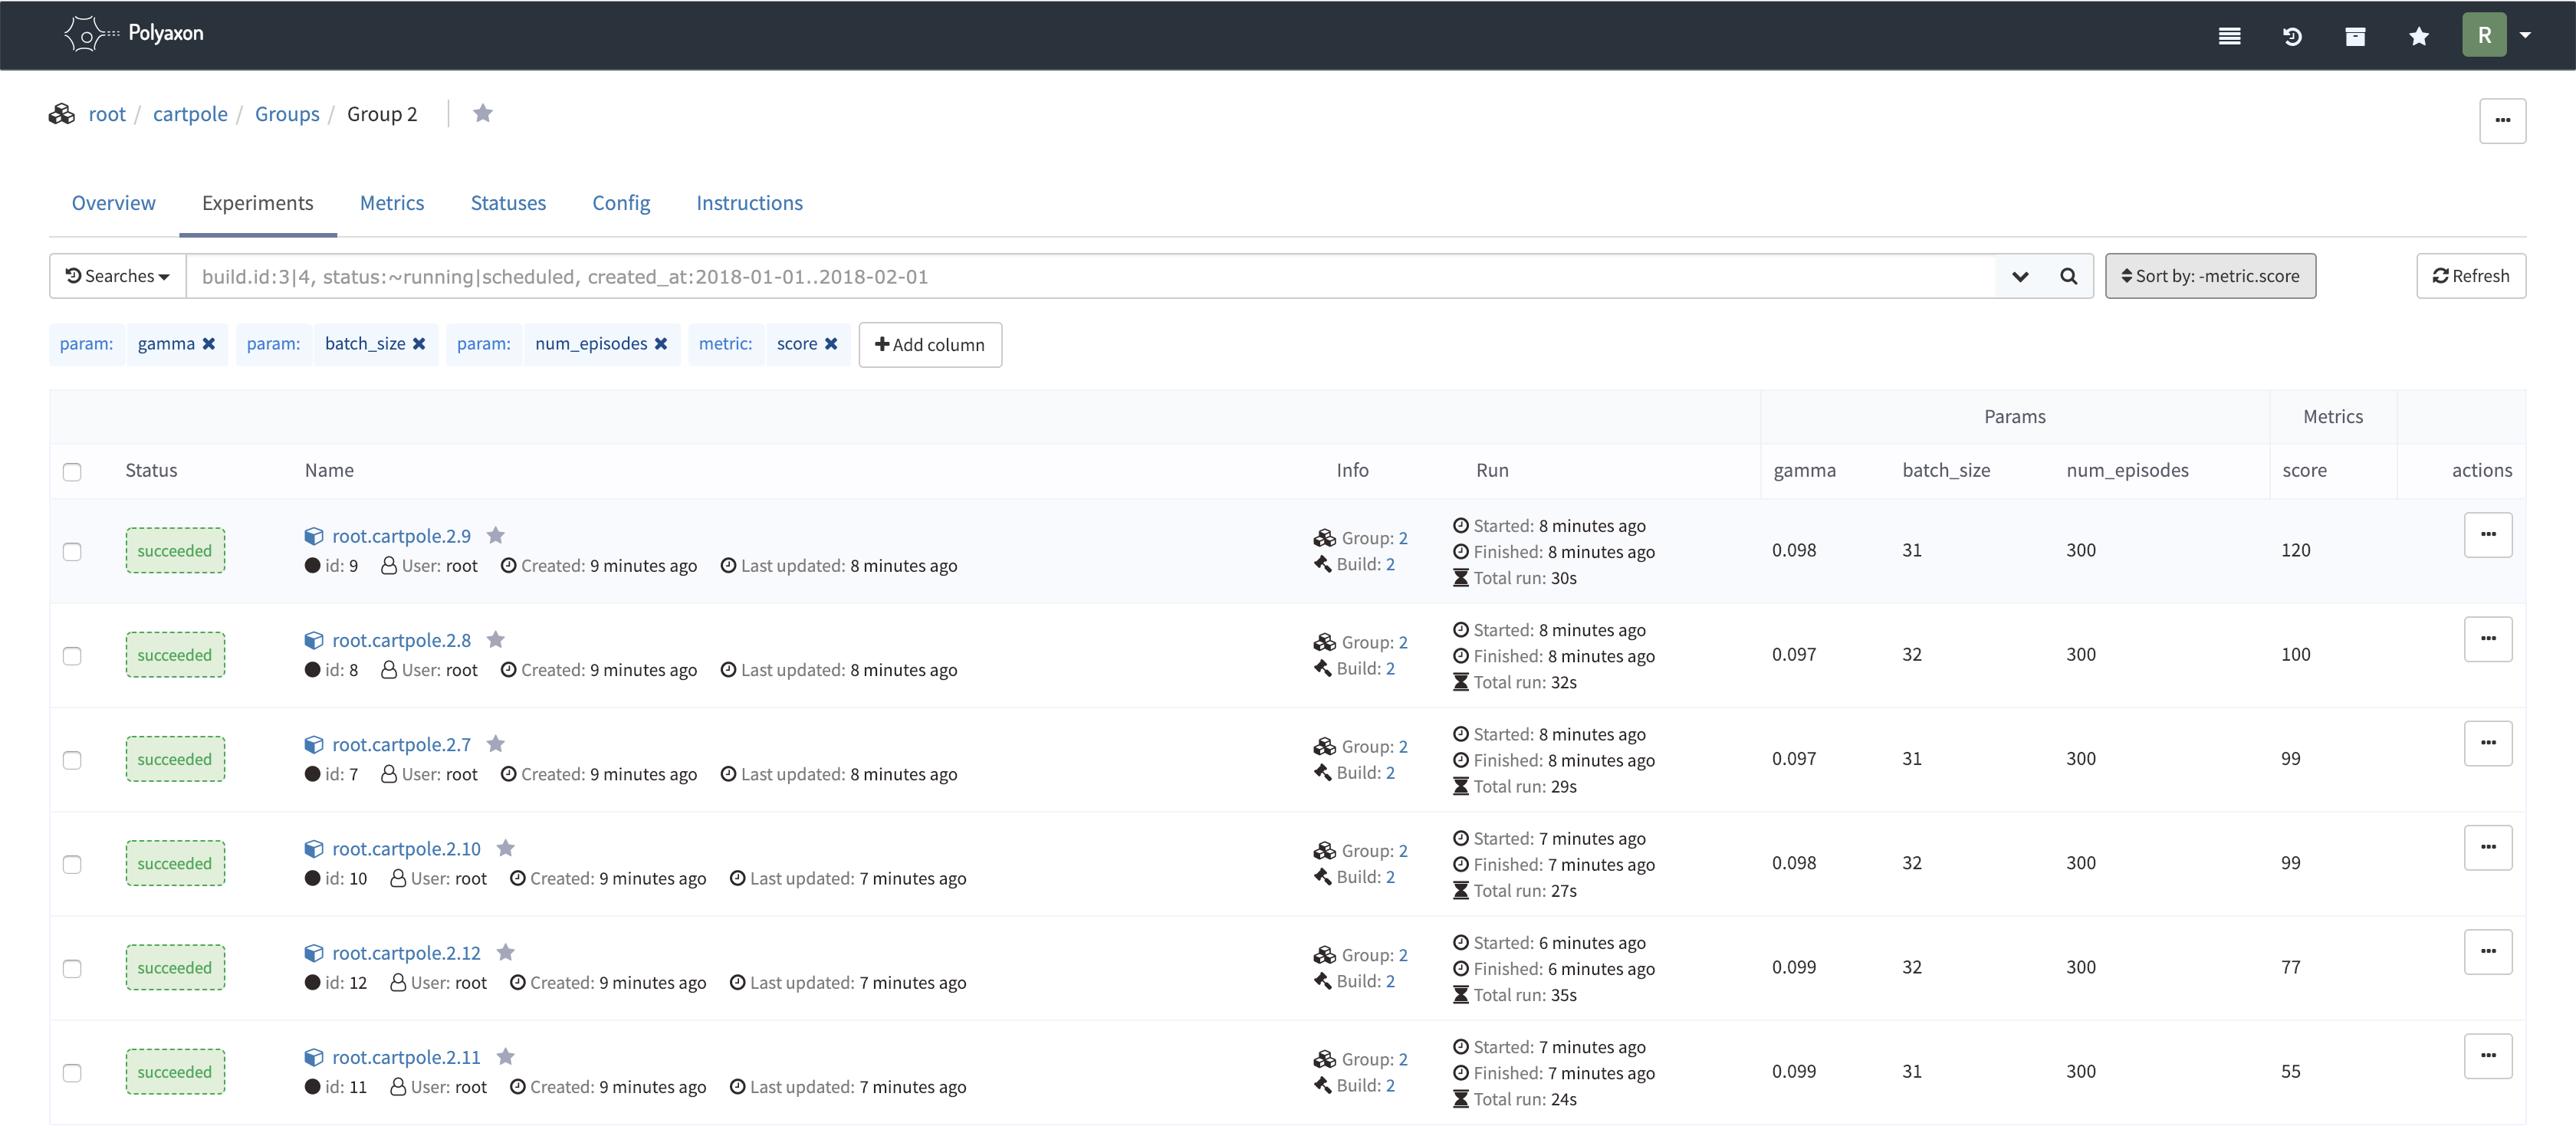Remove the score metric column
2576x1136 pixels.
831,344
